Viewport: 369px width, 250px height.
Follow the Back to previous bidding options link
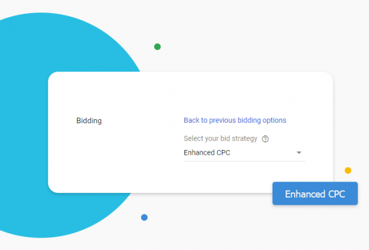(235, 120)
